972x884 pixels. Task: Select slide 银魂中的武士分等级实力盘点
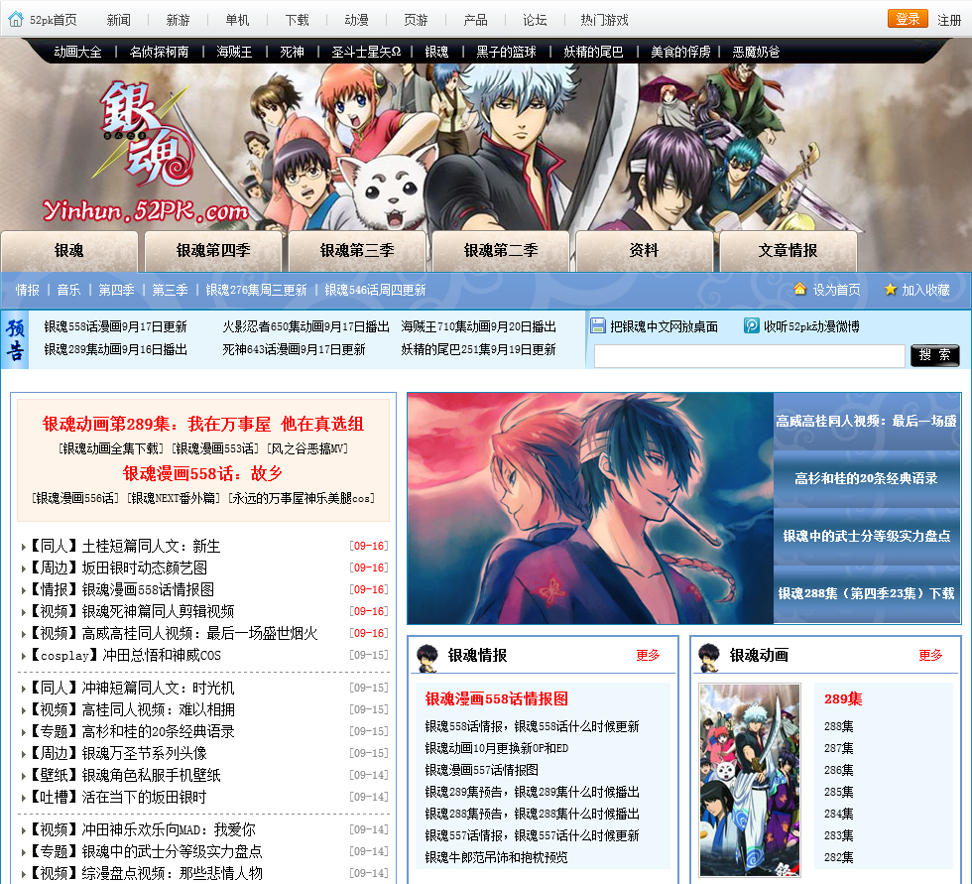click(x=867, y=536)
